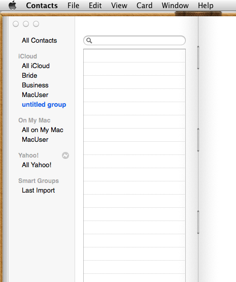Open the Help menu
Viewport: 236px width, 282px height.
tap(206, 6)
